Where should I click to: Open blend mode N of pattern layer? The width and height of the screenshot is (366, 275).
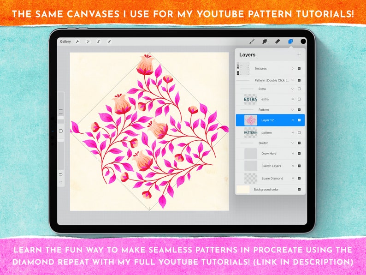coord(292,133)
